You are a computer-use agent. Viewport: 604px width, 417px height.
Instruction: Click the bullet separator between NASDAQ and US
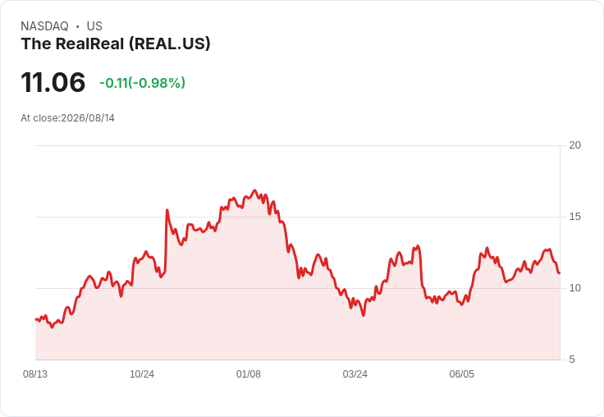point(78,26)
